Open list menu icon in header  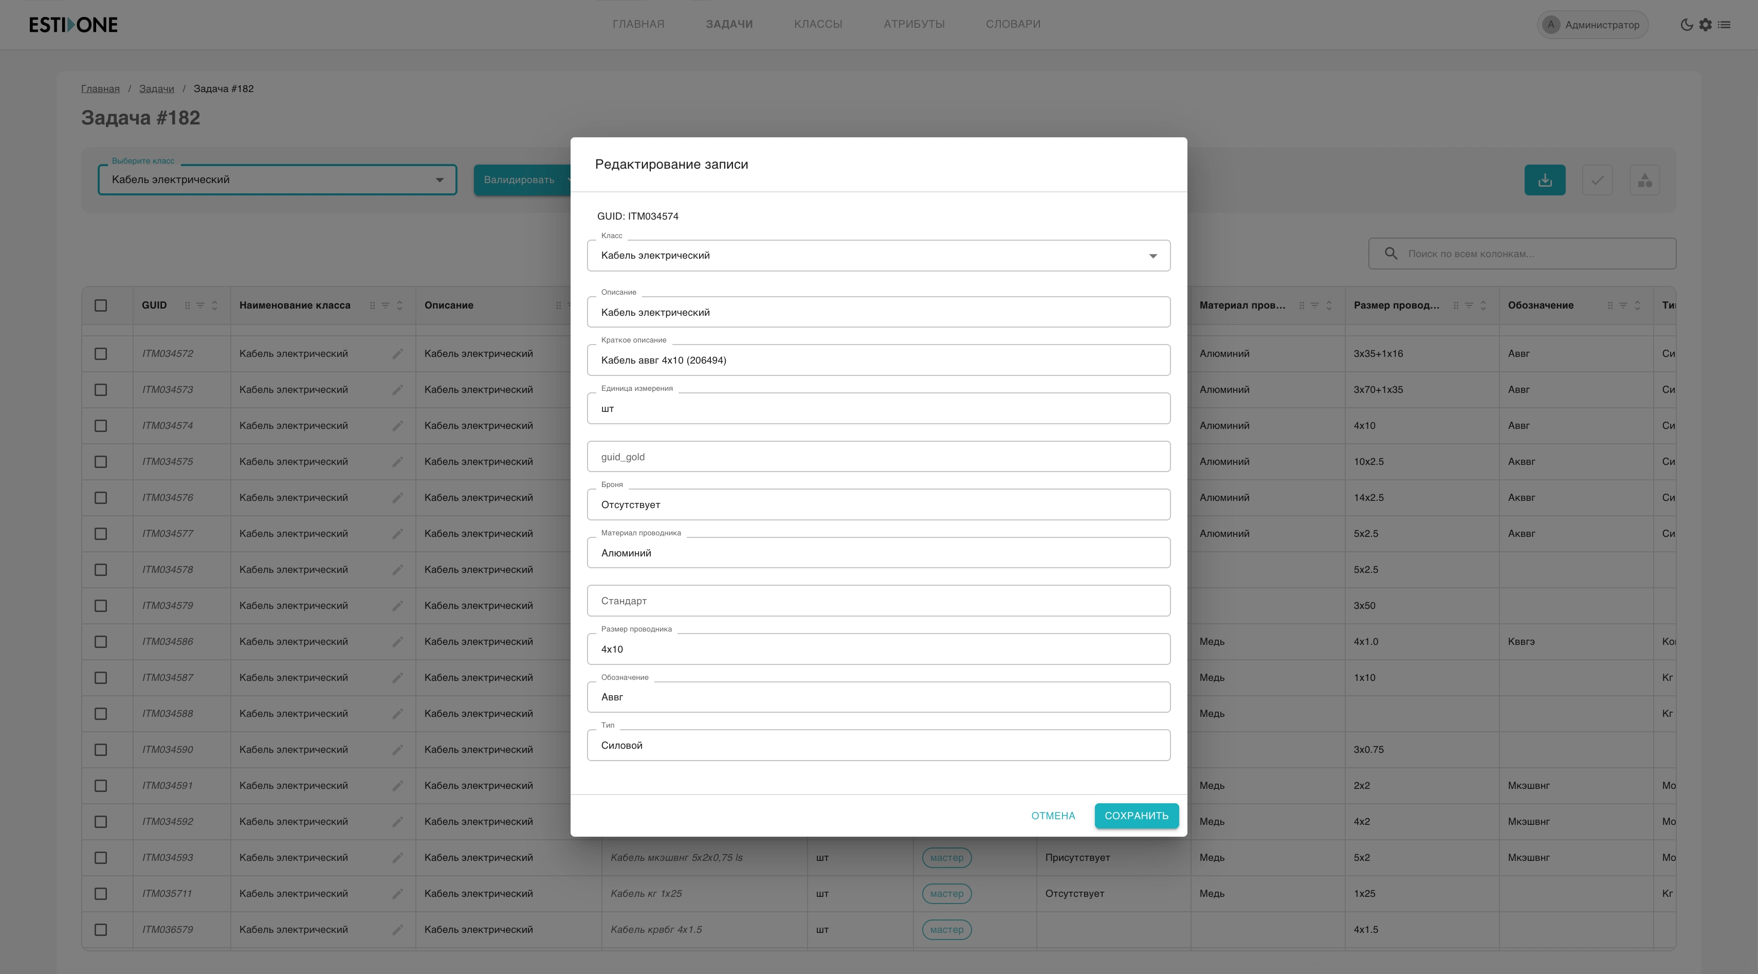click(x=1725, y=25)
